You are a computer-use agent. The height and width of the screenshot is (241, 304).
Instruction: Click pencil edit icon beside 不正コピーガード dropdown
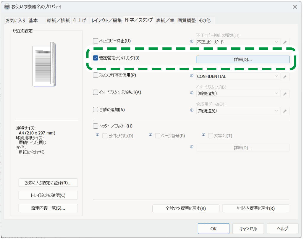(x=285, y=42)
